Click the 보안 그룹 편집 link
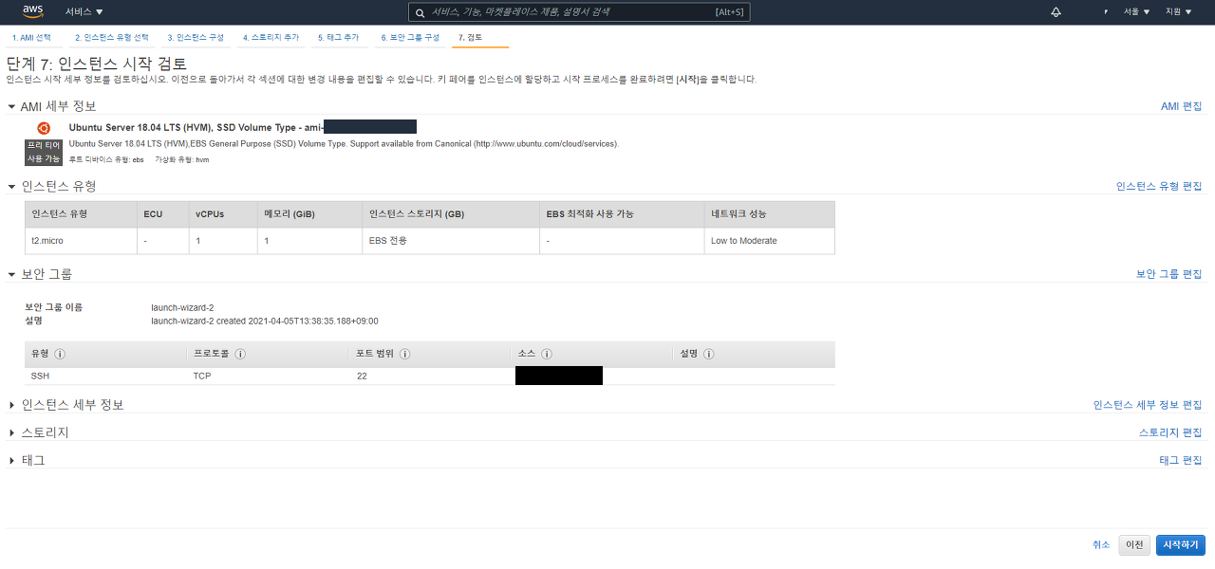Viewport: 1215px width, 569px height. click(1169, 274)
